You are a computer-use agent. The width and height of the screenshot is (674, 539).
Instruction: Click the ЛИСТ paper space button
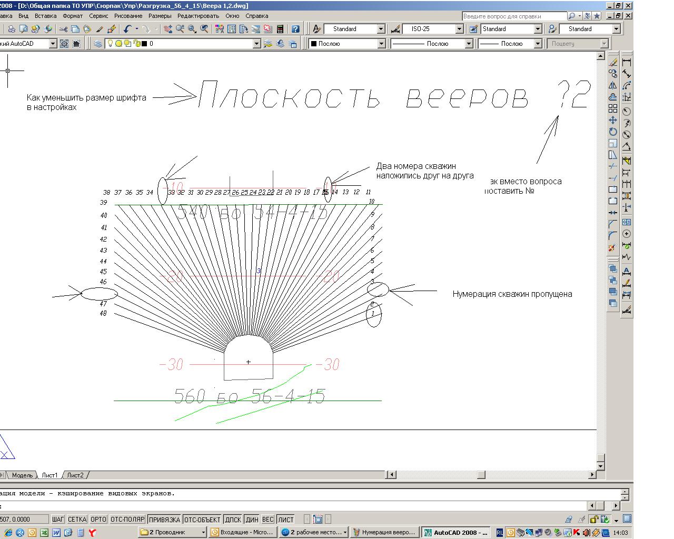click(x=286, y=520)
